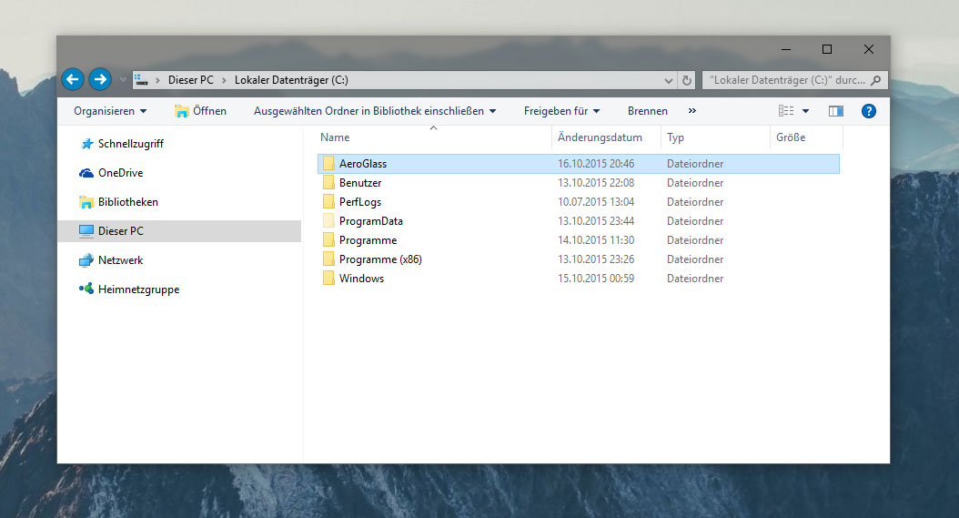This screenshot has width=959, height=518.
Task: Click the Forward navigation arrow
Action: pyautogui.click(x=100, y=79)
